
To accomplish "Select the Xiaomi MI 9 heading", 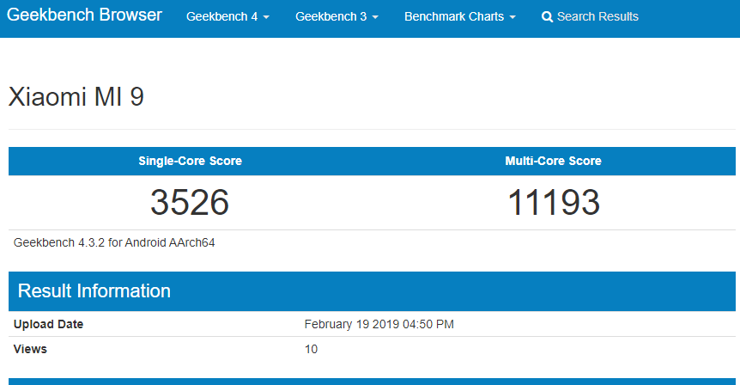I will point(76,97).
